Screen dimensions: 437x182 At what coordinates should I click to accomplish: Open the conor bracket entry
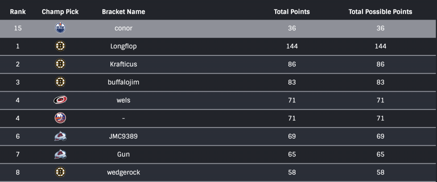tap(123, 29)
